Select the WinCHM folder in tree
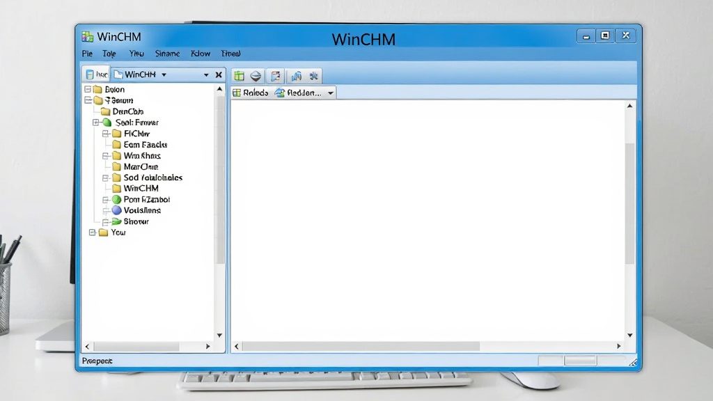713x401 pixels. tap(136, 188)
